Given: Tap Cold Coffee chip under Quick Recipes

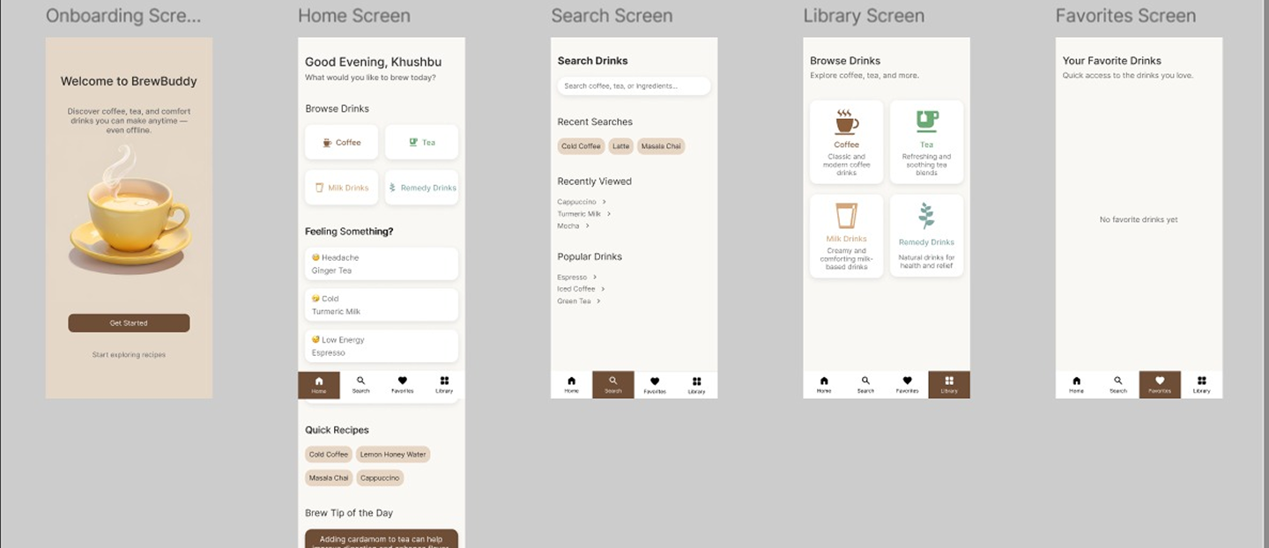Looking at the screenshot, I should pos(329,455).
